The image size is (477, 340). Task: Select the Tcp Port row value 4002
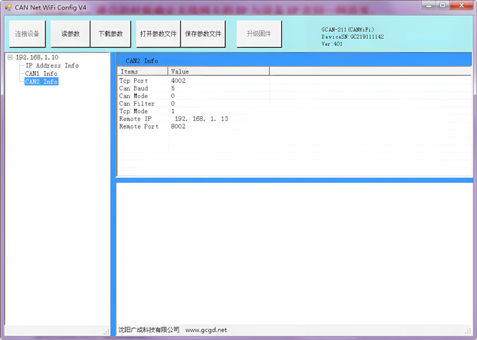[x=178, y=81]
